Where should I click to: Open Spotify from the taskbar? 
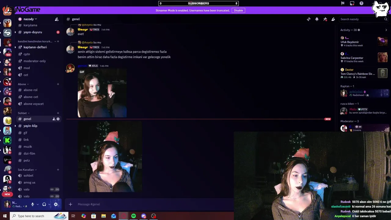coord(133,216)
